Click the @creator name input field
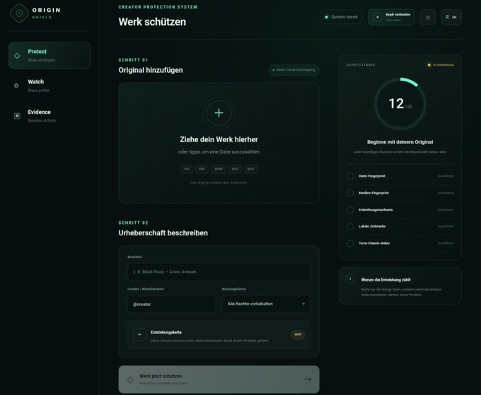The height and width of the screenshot is (395, 481). [x=171, y=305]
